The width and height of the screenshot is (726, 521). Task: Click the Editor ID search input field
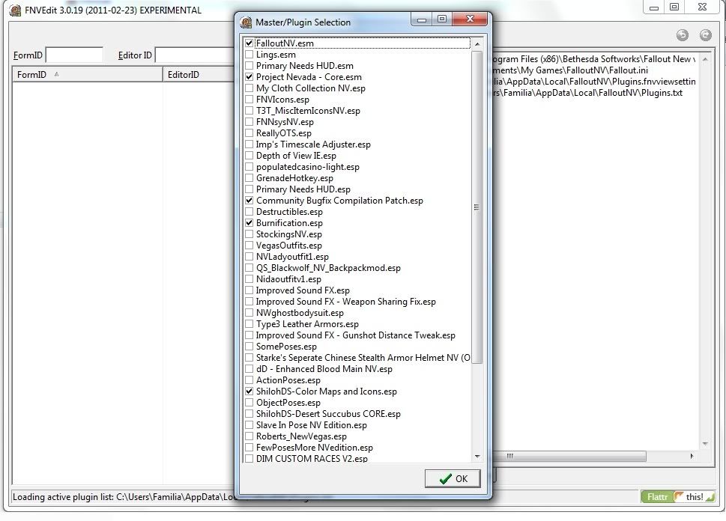[x=195, y=55]
